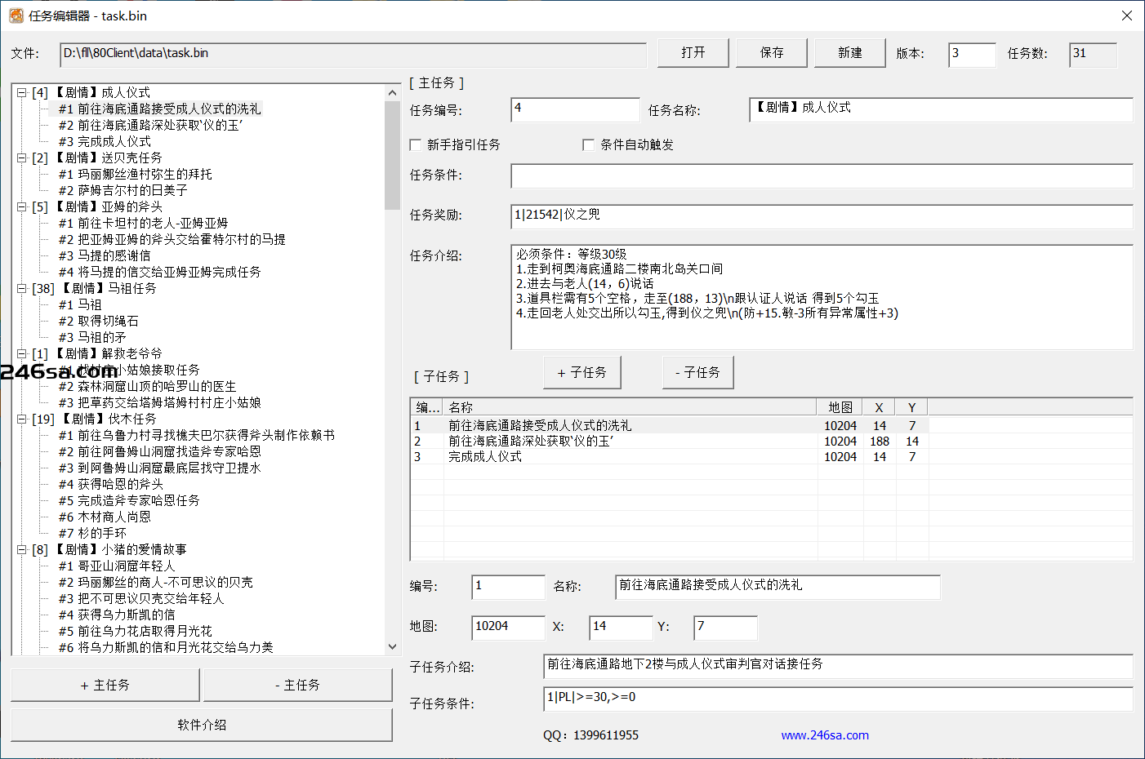The image size is (1145, 759).
Task: Click the 名称 column header
Action: pyautogui.click(x=630, y=407)
